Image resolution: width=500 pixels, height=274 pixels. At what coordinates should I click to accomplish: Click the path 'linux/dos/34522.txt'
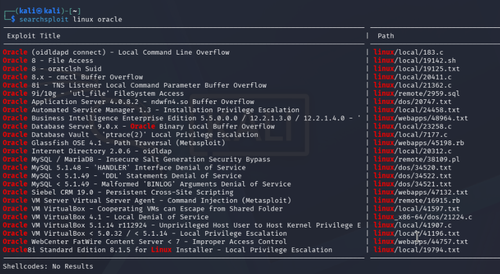coord(413,176)
